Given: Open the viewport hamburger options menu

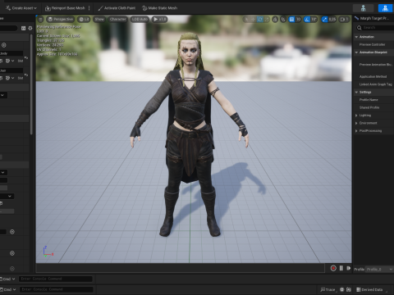Looking at the screenshot, I should pos(40,20).
